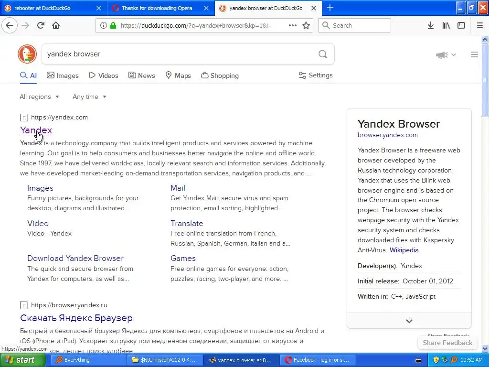Expand the Yandex Browser info panel chevron

[x=409, y=321]
